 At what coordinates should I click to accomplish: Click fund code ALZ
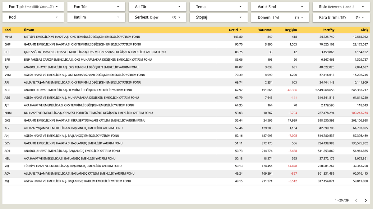7,128
